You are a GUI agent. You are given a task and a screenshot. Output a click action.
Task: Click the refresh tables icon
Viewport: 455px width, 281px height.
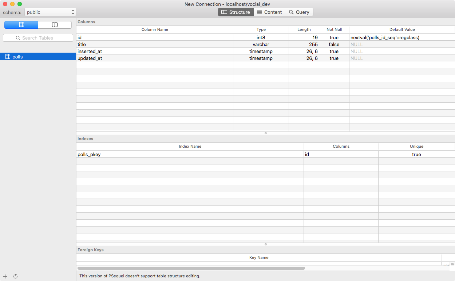point(16,276)
